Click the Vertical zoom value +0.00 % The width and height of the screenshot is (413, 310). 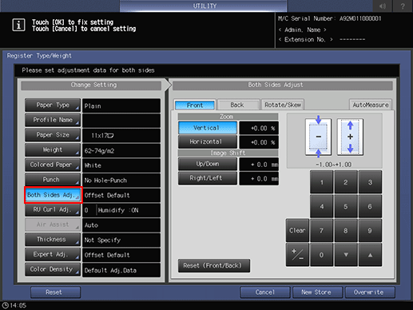(x=259, y=128)
